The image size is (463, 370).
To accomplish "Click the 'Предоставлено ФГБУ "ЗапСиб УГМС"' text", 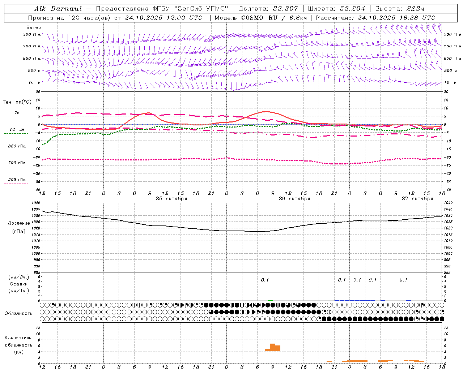I will point(162,9).
